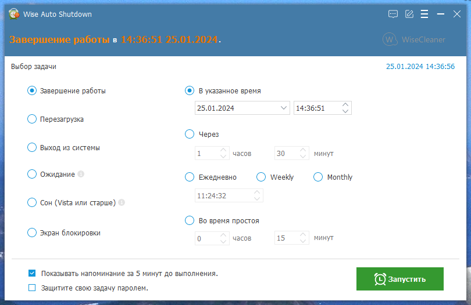471x305 pixels.
Task: Click the orange Завершение работы status header
Action: pos(59,39)
